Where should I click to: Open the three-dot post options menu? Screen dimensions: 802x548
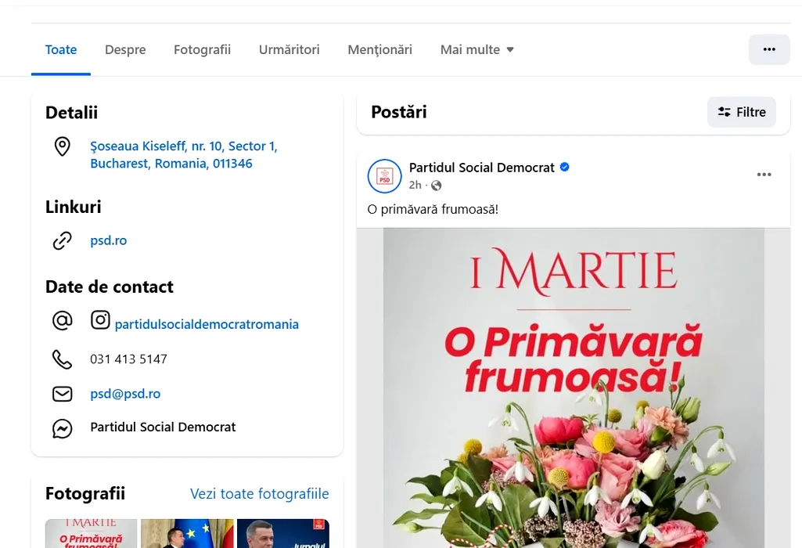coord(764,175)
